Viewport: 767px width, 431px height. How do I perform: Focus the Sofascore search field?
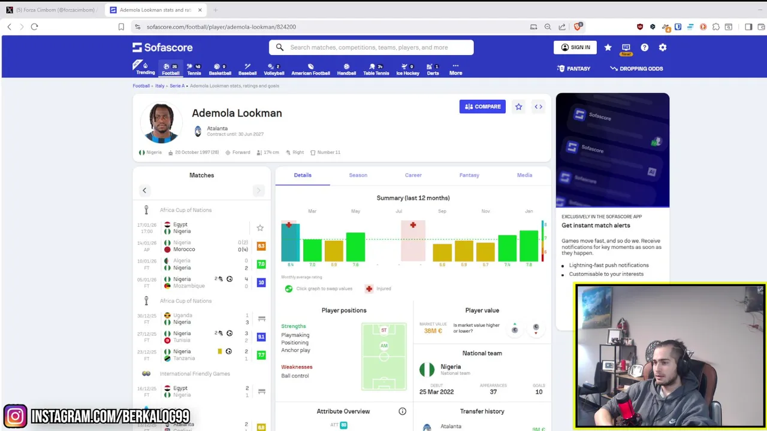tap(372, 47)
